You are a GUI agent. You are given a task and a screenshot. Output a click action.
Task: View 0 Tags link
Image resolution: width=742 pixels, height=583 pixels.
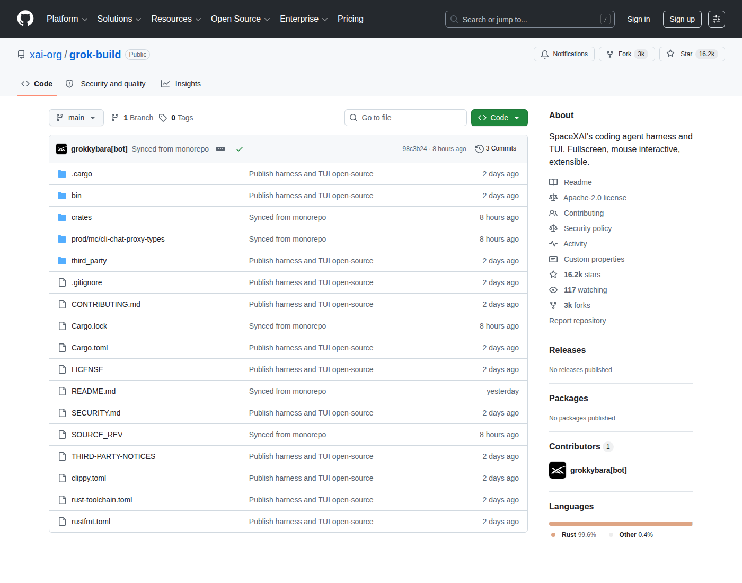pyautogui.click(x=176, y=118)
